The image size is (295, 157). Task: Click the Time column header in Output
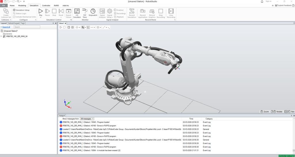point(191,119)
